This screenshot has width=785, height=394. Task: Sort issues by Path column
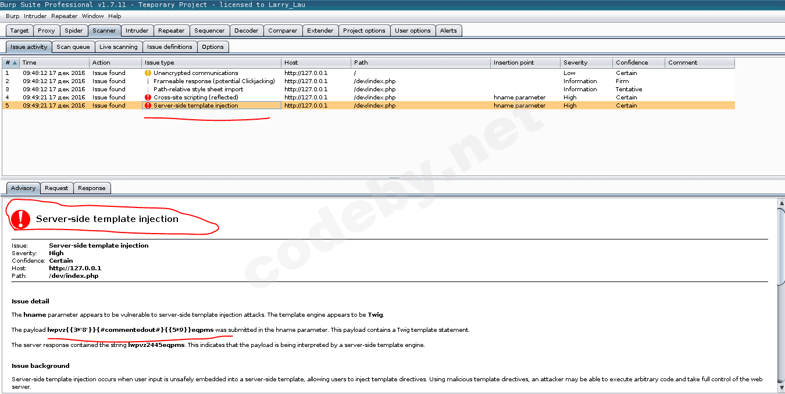tap(421, 63)
